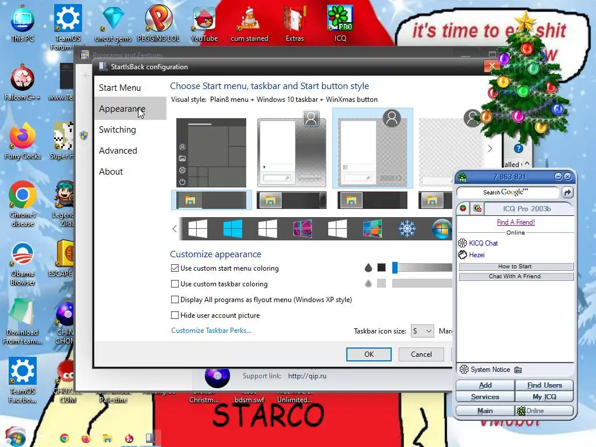
Task: Open Download From team notepad icon
Action: click(x=23, y=321)
